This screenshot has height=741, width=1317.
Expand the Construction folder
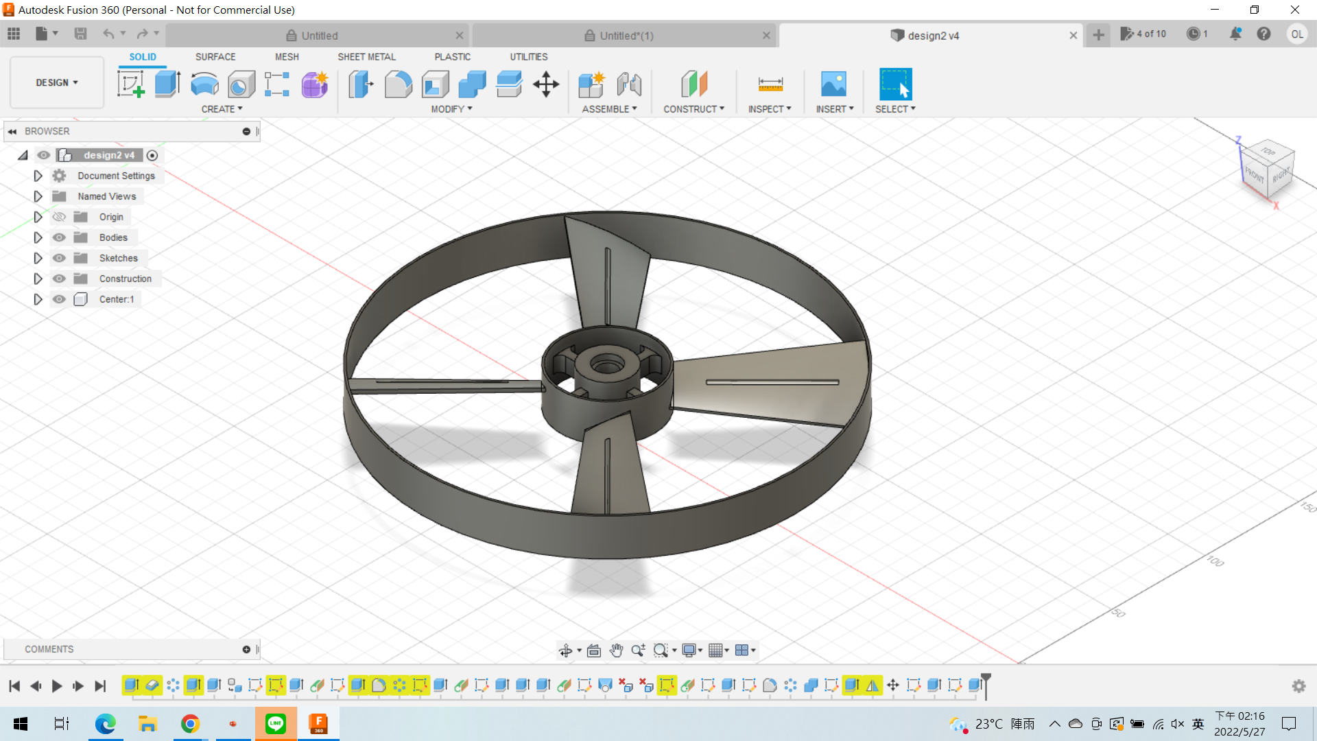38,279
